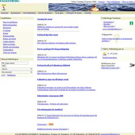This screenshot has height=135, width=135.
Task: Open the Lediga tjänster link
Action: click(9, 42)
